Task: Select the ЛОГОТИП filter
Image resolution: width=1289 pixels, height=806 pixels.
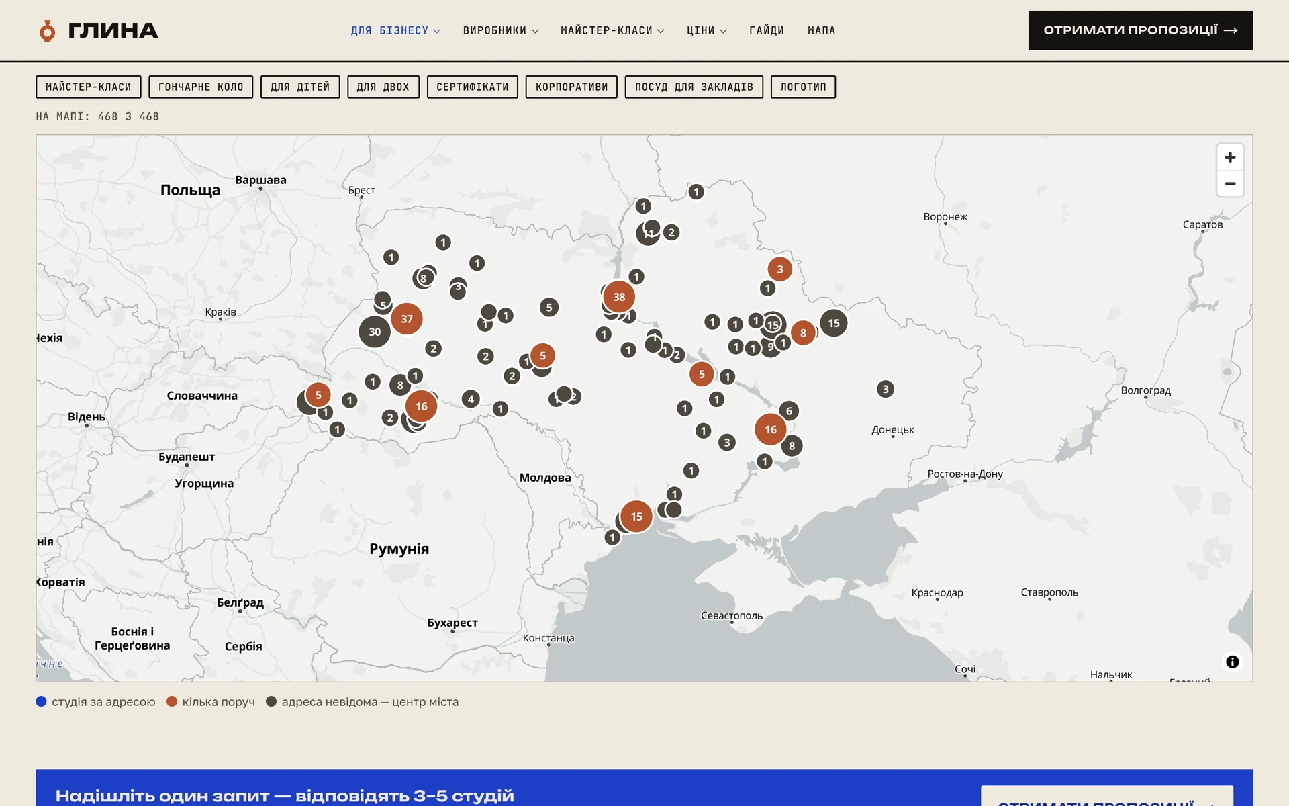Action: 804,87
